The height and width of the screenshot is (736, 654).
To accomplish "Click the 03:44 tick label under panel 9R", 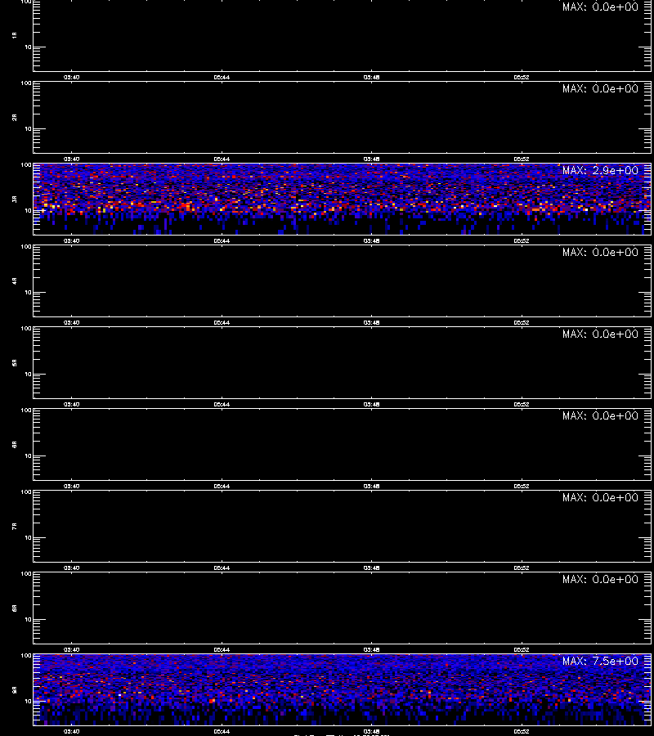I will pos(222,731).
